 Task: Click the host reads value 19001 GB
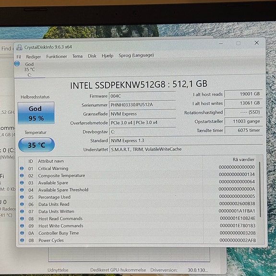[243, 94]
